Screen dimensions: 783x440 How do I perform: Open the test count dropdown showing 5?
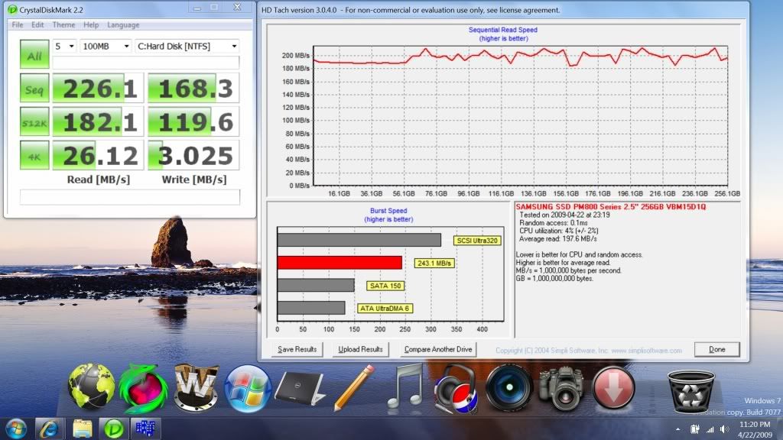pyautogui.click(x=64, y=46)
